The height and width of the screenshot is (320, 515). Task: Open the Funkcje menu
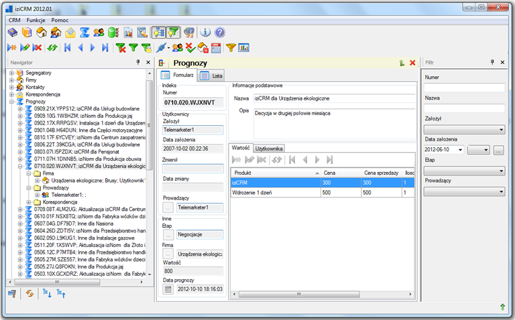pyautogui.click(x=36, y=20)
